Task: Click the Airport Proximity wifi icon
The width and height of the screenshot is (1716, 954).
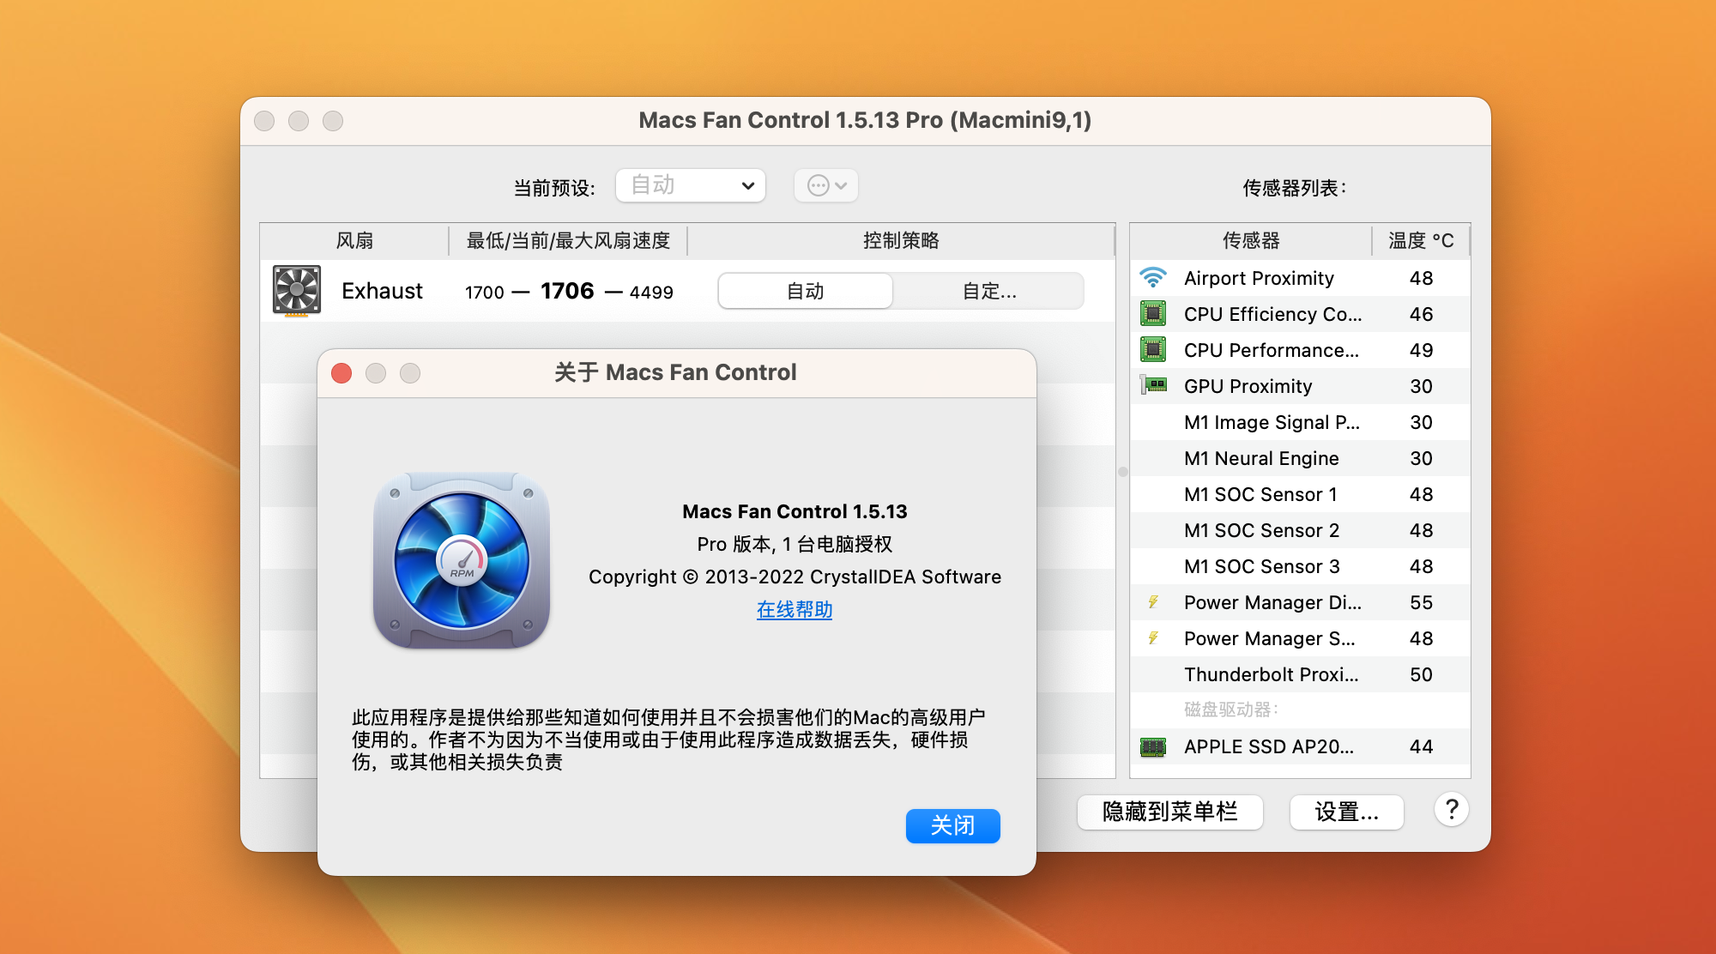Action: pyautogui.click(x=1152, y=278)
